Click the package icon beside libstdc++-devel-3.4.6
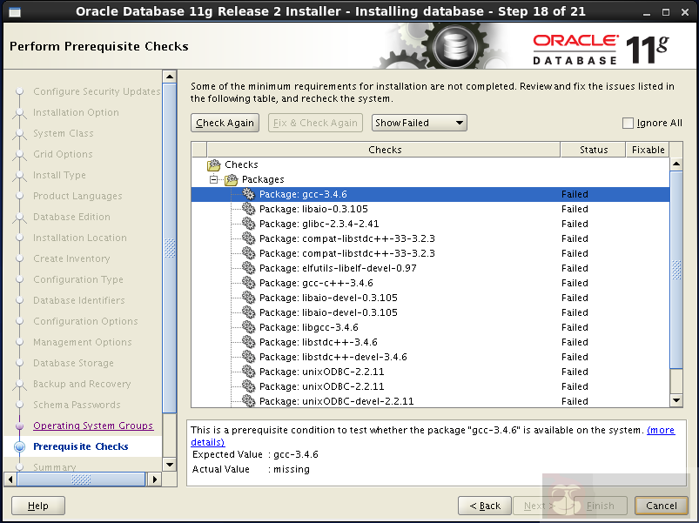Screen dimensions: 699x523 tap(248, 357)
